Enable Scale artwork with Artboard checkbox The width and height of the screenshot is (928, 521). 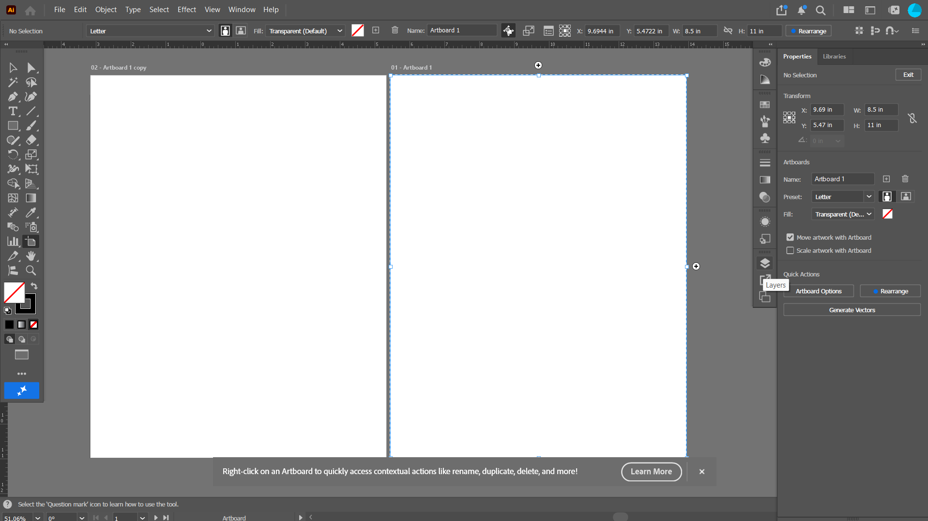point(790,250)
